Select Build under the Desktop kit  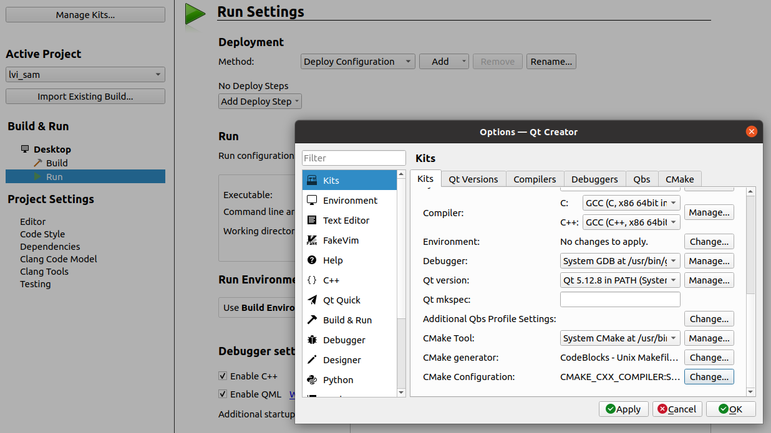coord(57,163)
